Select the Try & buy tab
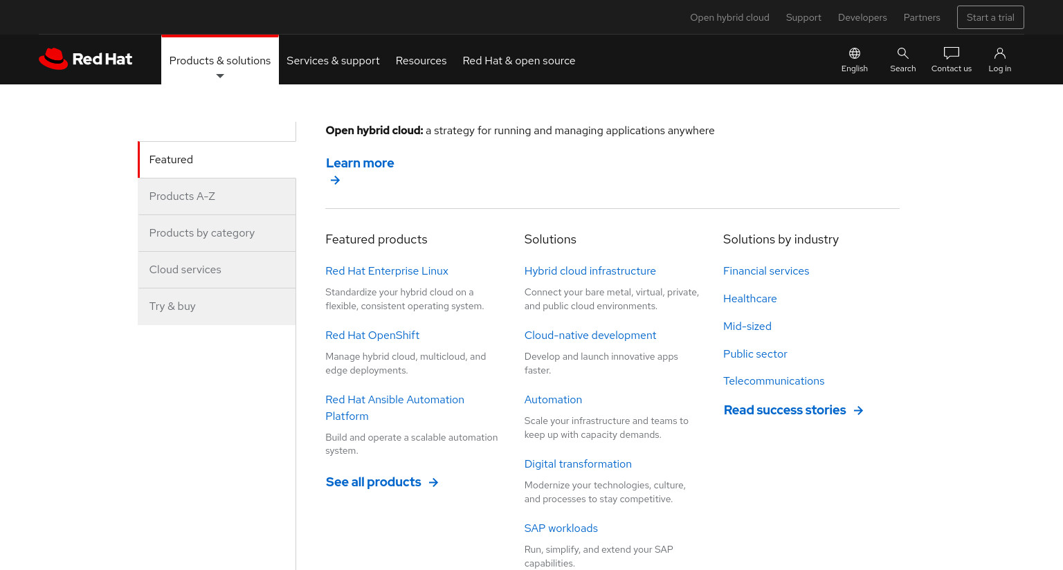This screenshot has height=570, width=1063. coord(217,306)
